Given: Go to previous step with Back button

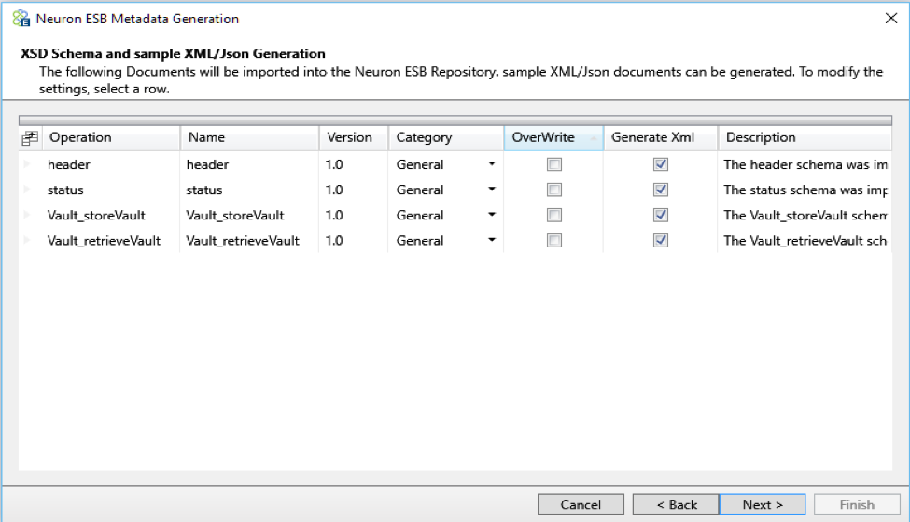Looking at the screenshot, I should point(676,504).
